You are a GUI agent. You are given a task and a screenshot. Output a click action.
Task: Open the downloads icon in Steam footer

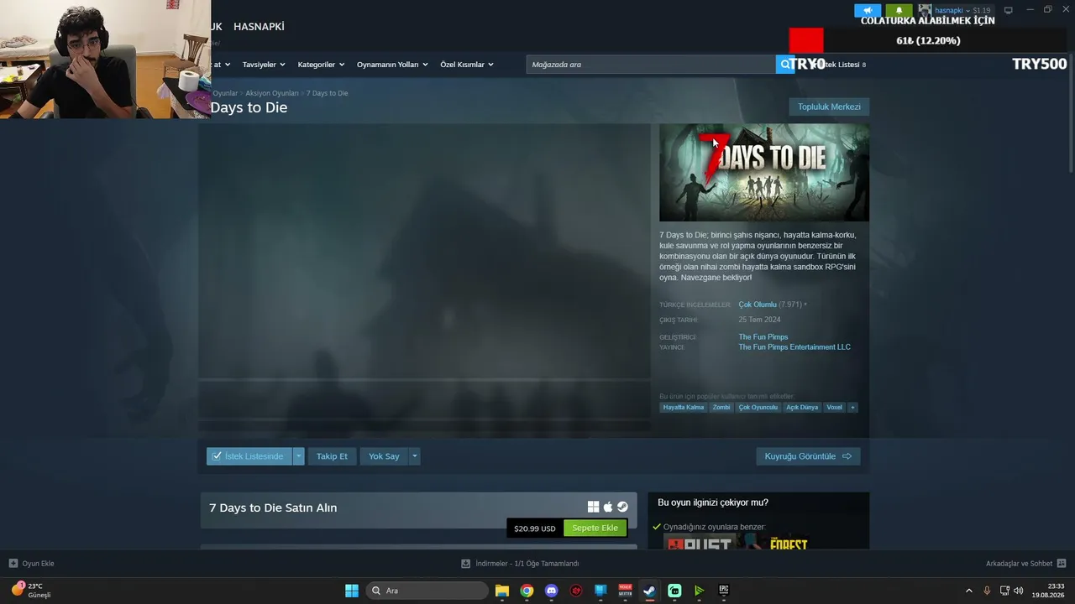[465, 564]
